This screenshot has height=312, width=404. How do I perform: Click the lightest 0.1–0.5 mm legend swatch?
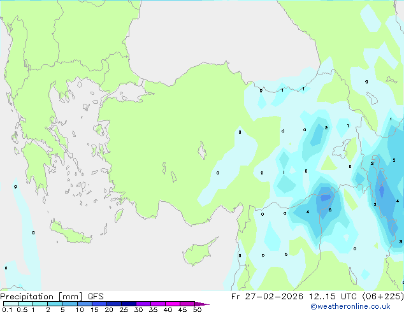click(11, 304)
